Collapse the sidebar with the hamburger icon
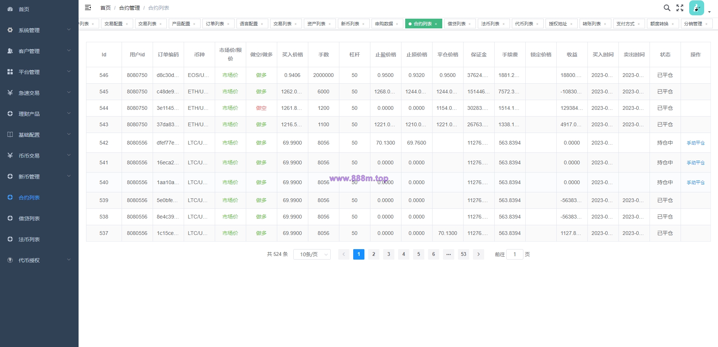The image size is (718, 347). click(88, 7)
